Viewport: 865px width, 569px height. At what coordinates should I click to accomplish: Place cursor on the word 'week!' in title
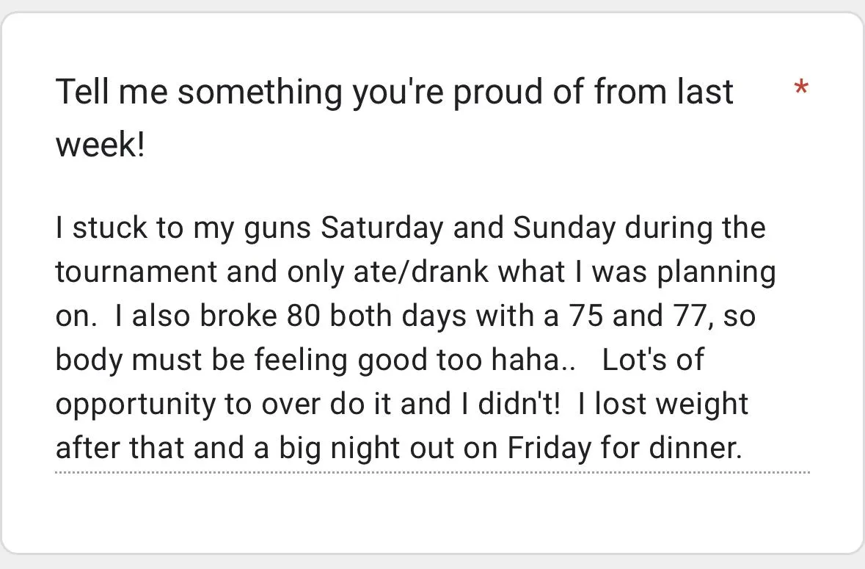pos(101,145)
